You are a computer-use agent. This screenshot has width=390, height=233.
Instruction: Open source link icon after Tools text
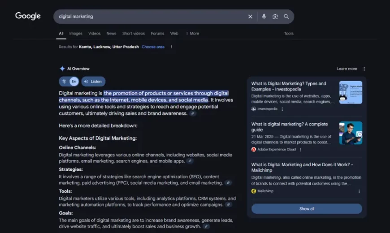coord(229,205)
